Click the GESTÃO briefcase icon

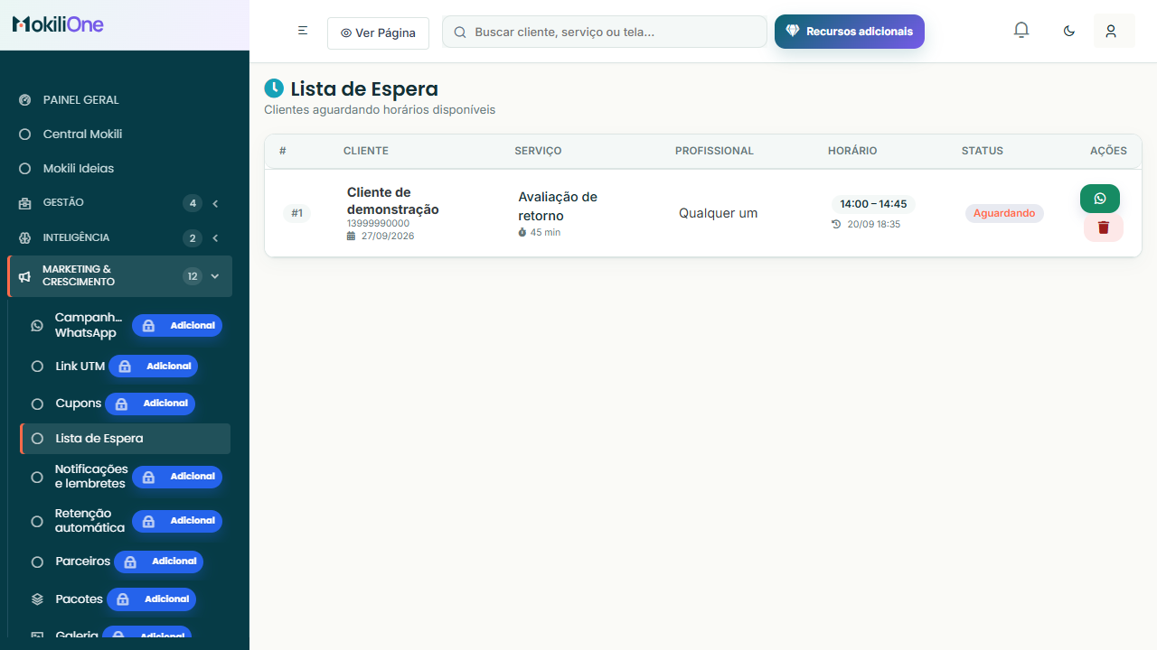25,203
